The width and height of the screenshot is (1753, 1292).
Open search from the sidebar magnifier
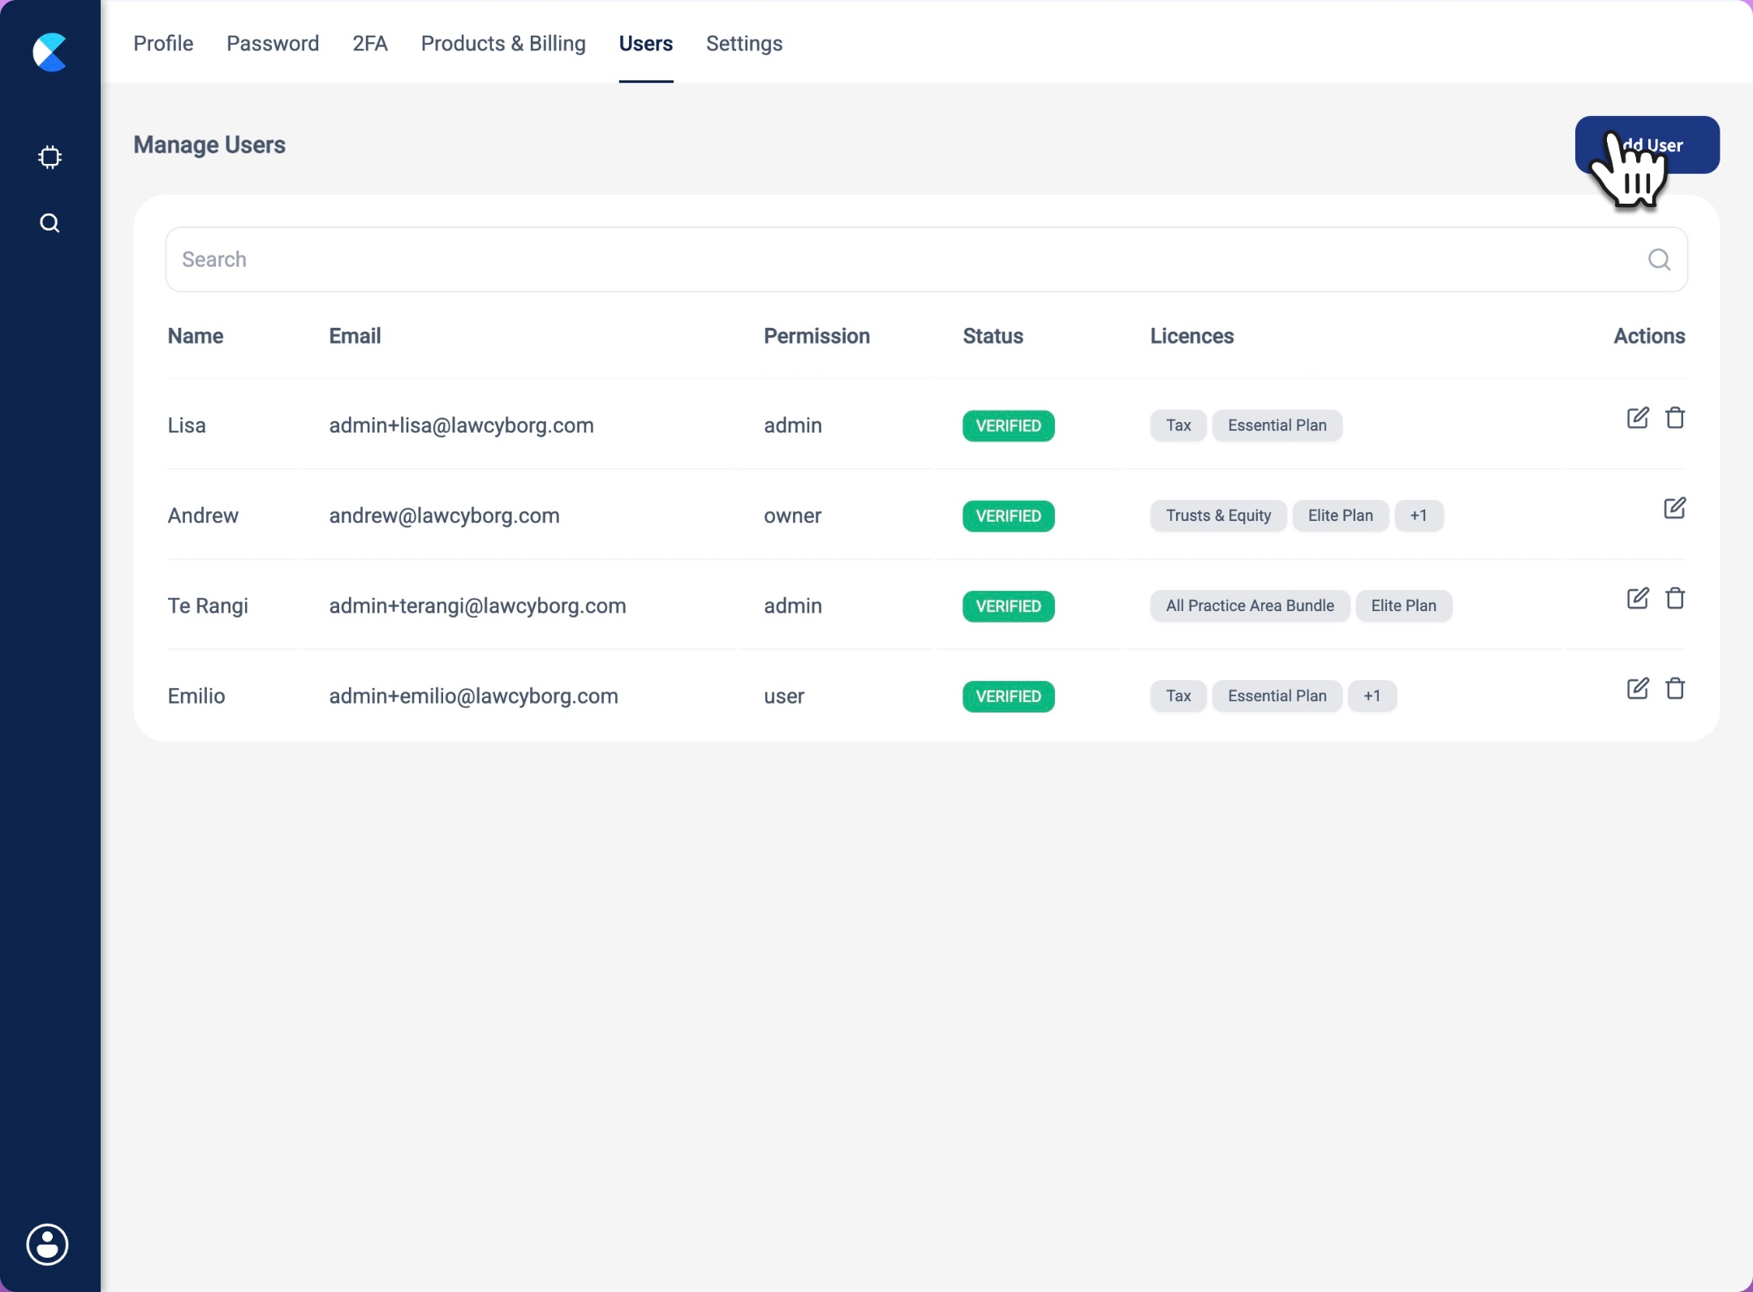tap(50, 223)
